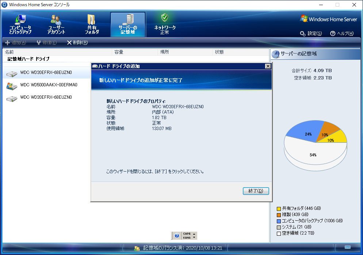Click the Network health shield icon
This screenshot has height=255, width=363.
click(x=165, y=17)
